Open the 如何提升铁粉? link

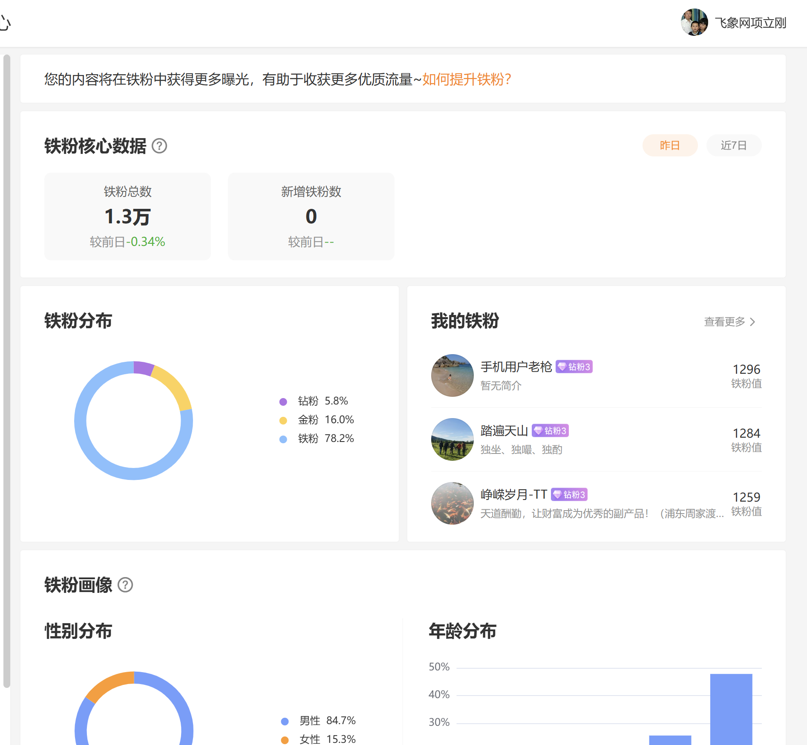pos(467,79)
